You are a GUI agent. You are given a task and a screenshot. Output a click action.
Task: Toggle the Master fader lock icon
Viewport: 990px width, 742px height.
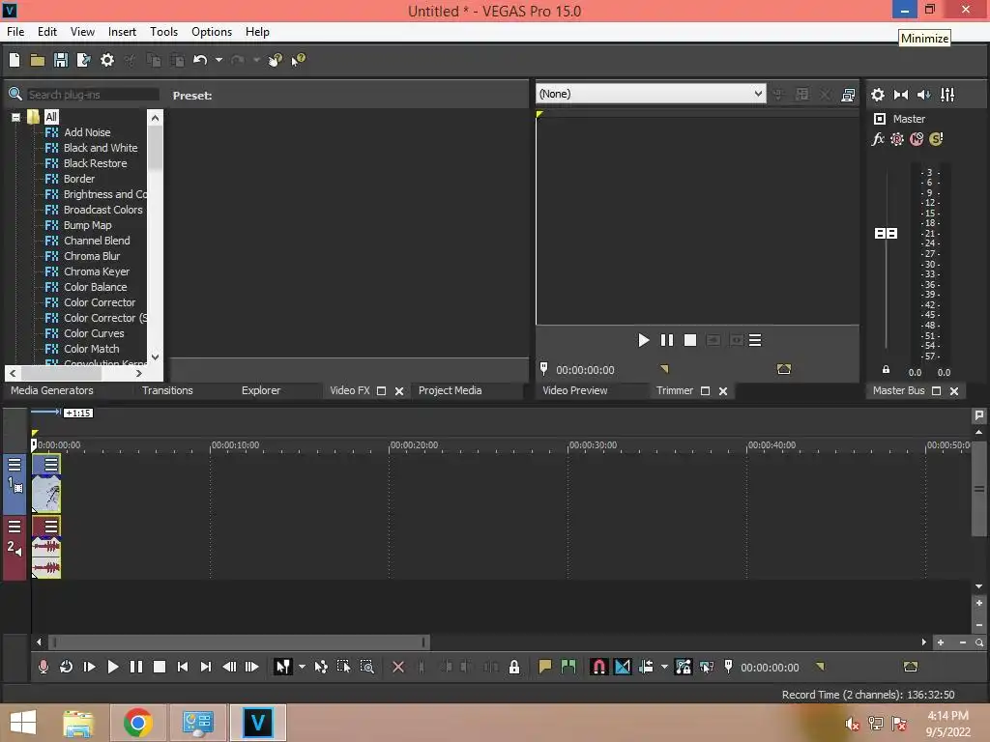(x=886, y=370)
